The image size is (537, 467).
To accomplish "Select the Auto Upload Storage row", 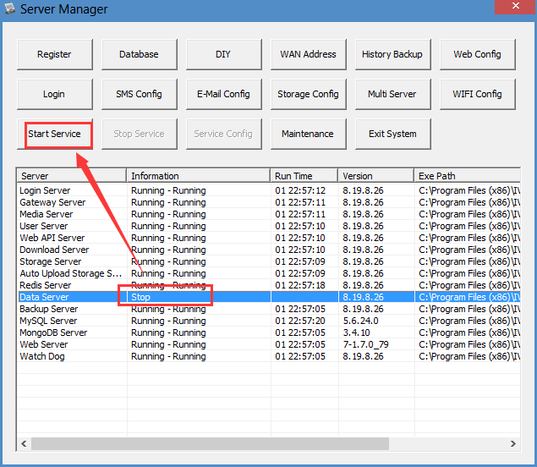I will pyautogui.click(x=269, y=273).
